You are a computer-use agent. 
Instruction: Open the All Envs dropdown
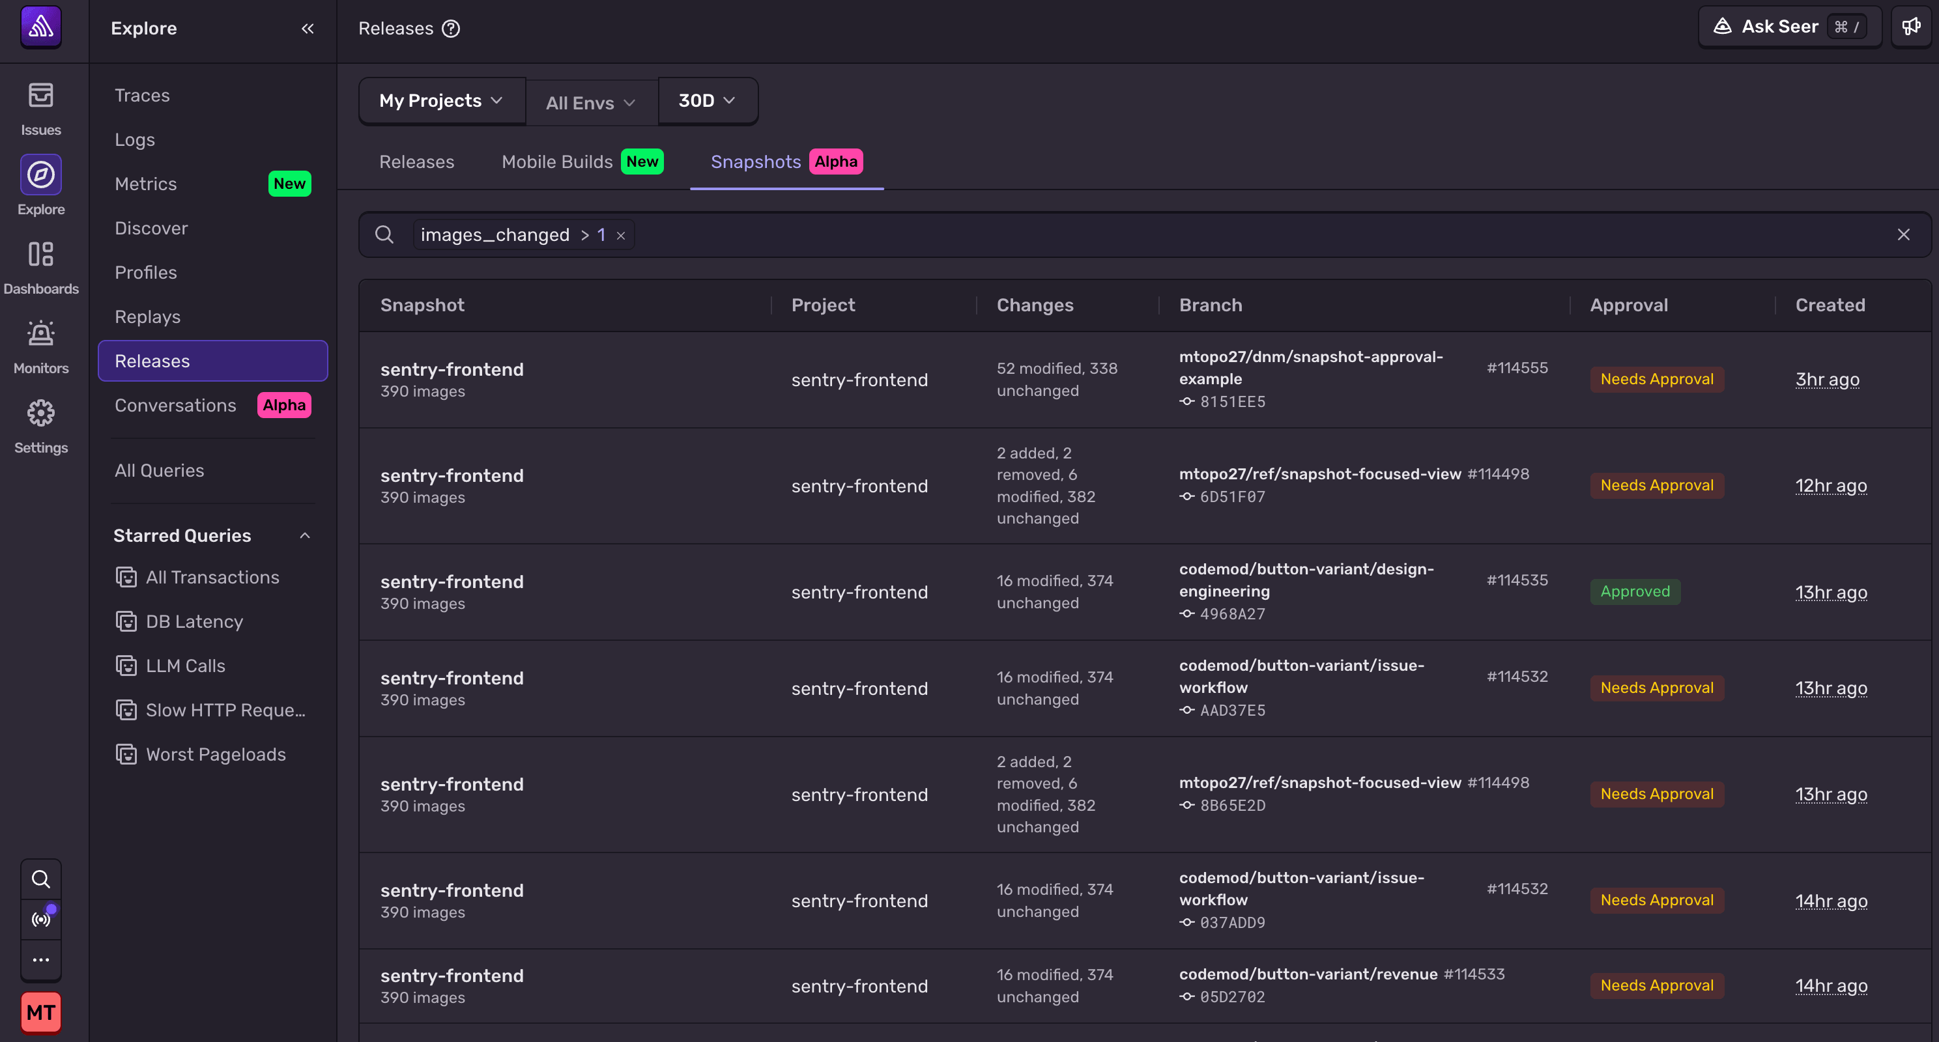(x=591, y=103)
